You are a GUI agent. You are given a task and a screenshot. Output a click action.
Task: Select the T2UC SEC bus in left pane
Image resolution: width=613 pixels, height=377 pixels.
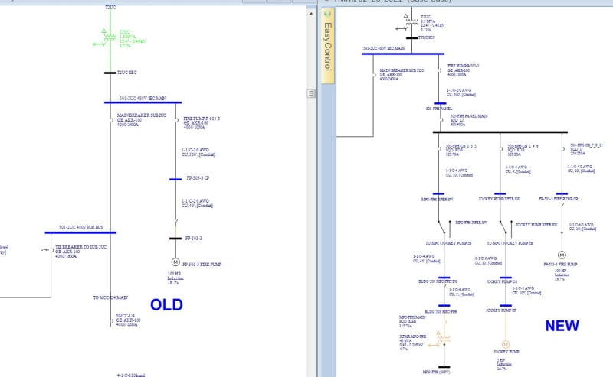110,73
